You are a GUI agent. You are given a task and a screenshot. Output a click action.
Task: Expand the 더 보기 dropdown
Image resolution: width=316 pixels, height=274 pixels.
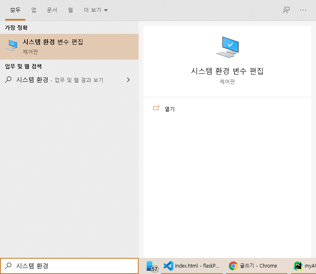(96, 10)
